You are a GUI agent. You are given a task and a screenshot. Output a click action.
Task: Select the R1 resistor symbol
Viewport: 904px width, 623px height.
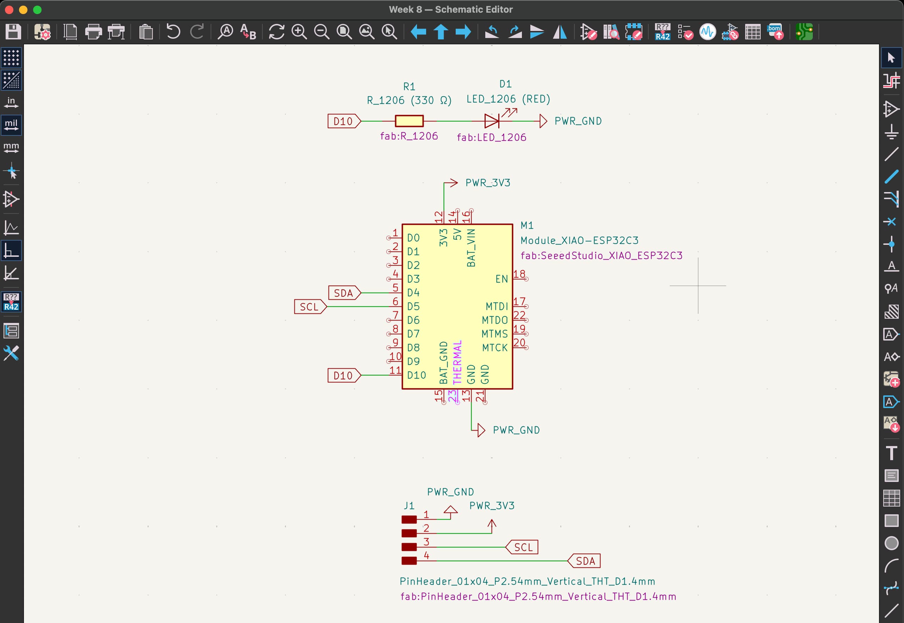[x=409, y=121]
